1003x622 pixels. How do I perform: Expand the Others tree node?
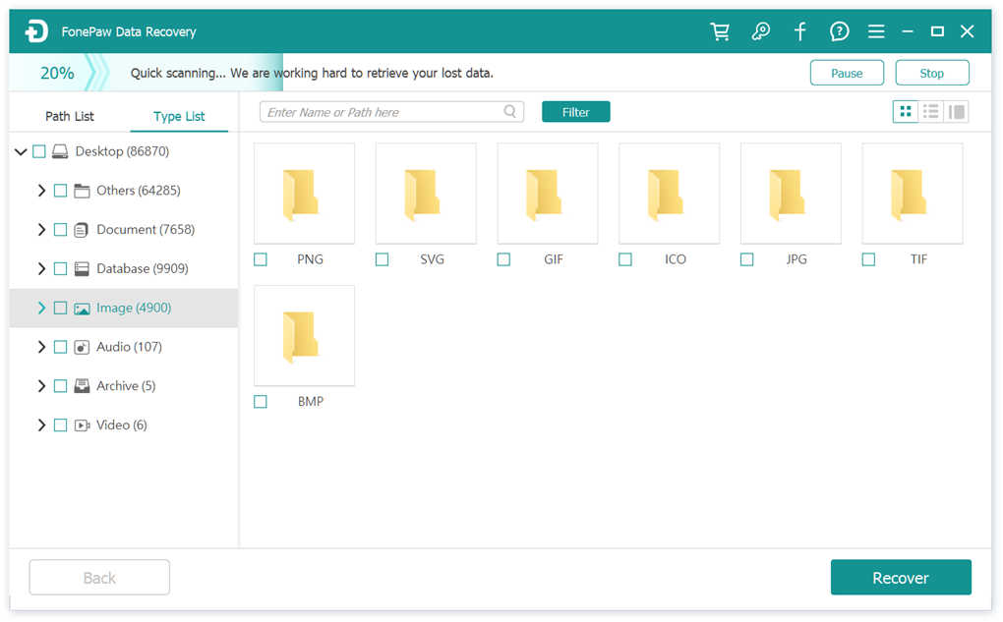pyautogui.click(x=41, y=191)
